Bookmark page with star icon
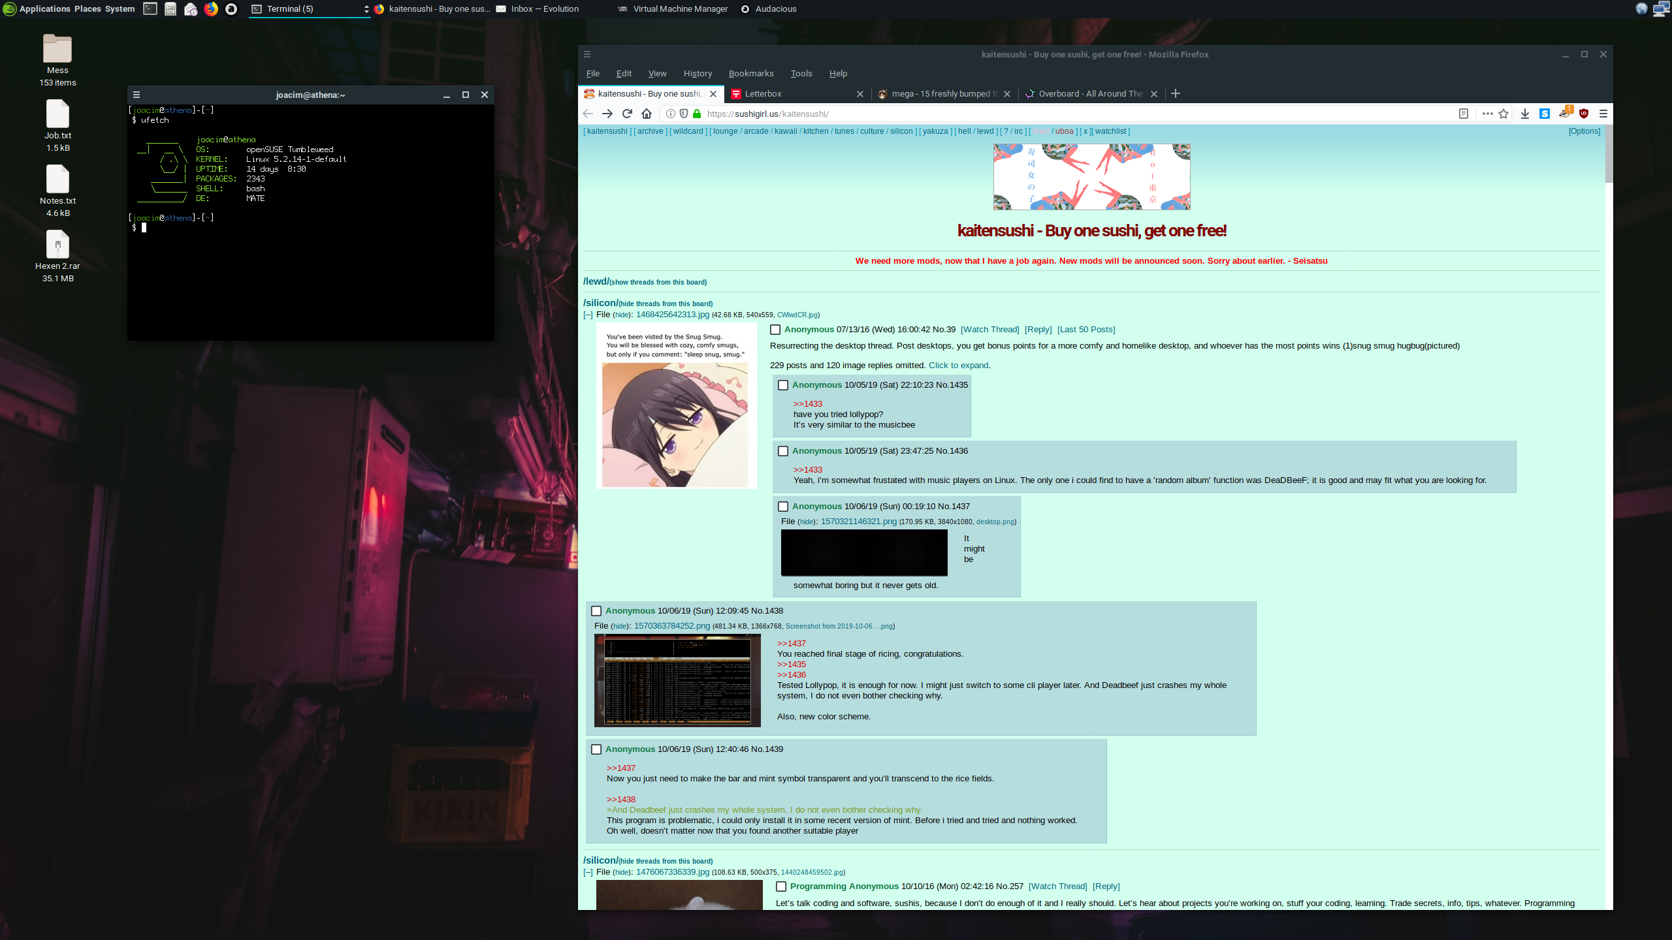Viewport: 1672px width, 940px height. (1503, 114)
